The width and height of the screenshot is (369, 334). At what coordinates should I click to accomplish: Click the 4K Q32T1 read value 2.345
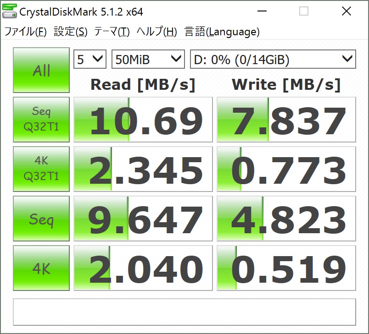click(143, 169)
